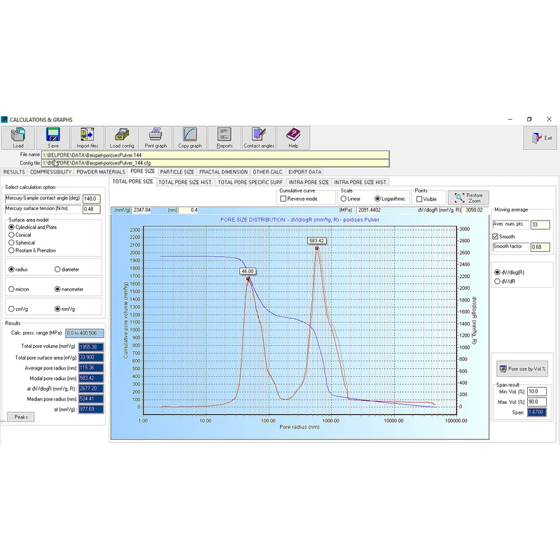This screenshot has width=560, height=560.
Task: Click the Load toolbar icon
Action: [x=18, y=137]
